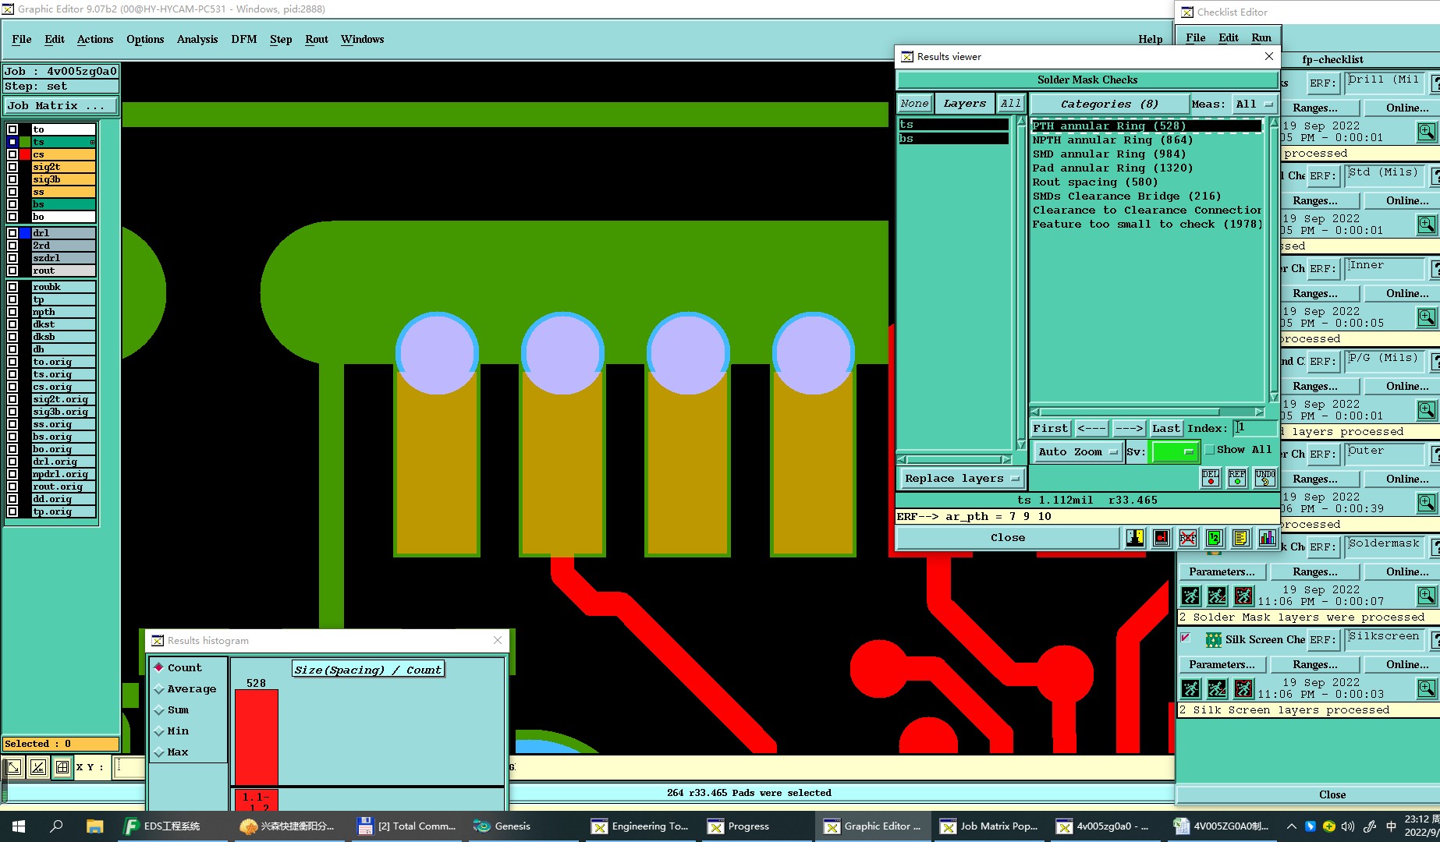
Task: Click the green color swatch of layer ts
Action: 25,142
